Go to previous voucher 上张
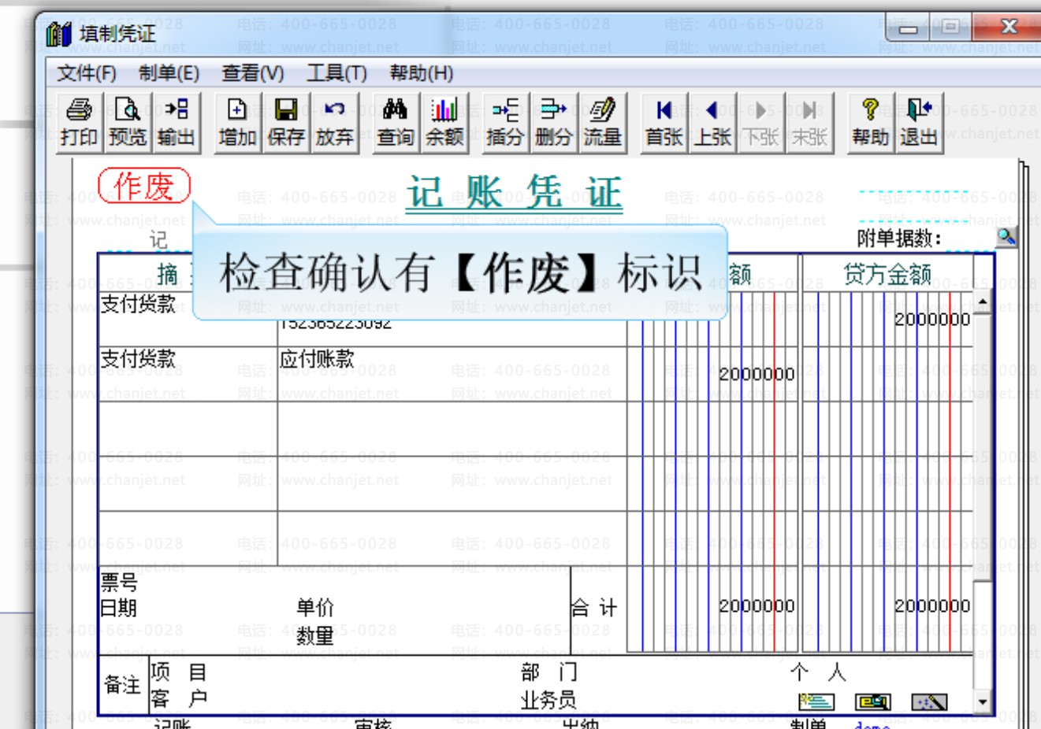Viewport: 1041px width, 729px height. tap(712, 123)
